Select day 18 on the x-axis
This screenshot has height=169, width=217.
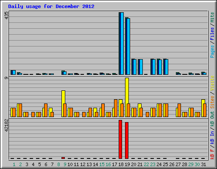click(x=121, y=164)
